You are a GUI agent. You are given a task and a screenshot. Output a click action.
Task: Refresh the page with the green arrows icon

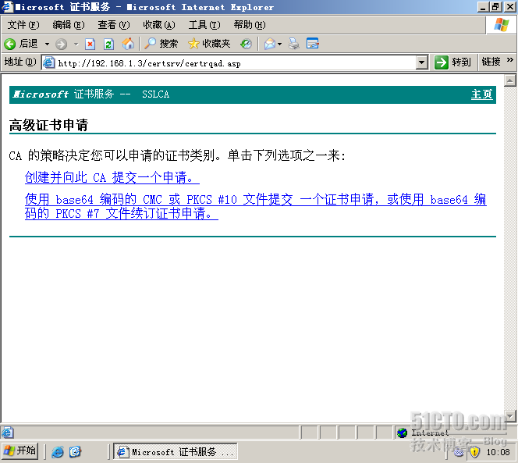point(108,44)
